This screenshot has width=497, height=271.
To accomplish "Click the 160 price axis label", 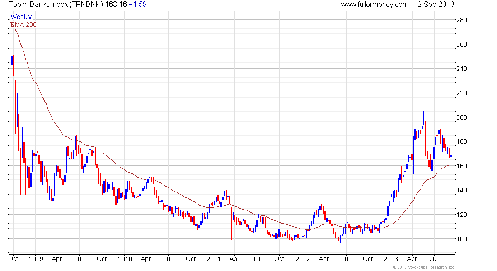I will pos(461,166).
